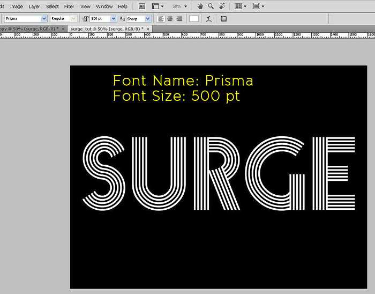Enable left align text
Screen dimensions: 375x294
161,19
